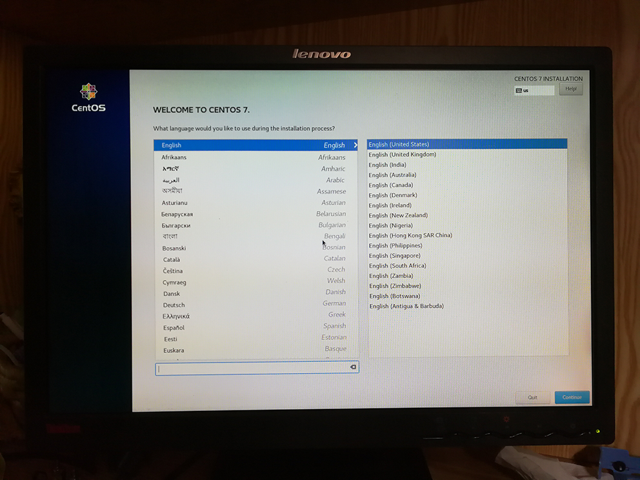The width and height of the screenshot is (640, 480).
Task: Select Català language row
Action: (255, 259)
